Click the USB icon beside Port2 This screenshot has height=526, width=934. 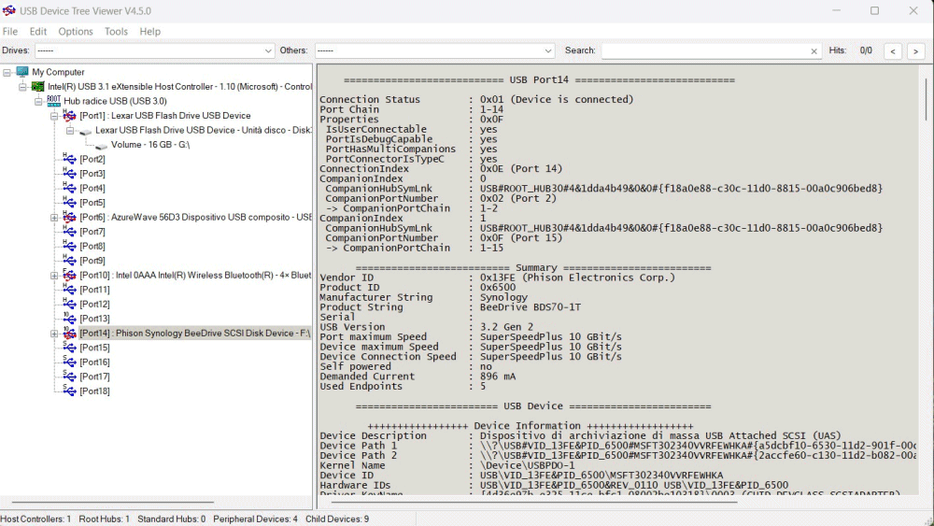coord(70,159)
